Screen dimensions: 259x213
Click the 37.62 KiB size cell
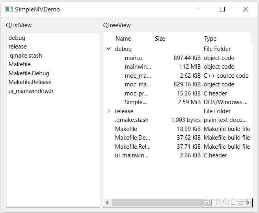point(189,138)
